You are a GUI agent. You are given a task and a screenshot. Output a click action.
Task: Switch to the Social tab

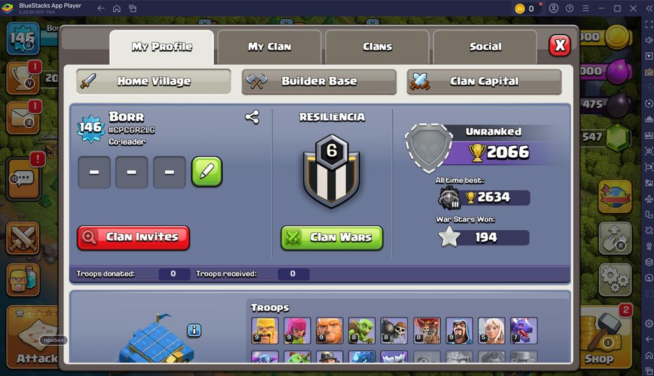click(x=485, y=46)
